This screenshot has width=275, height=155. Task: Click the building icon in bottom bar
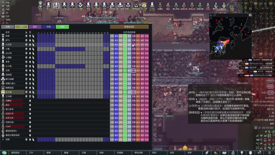[233, 153]
